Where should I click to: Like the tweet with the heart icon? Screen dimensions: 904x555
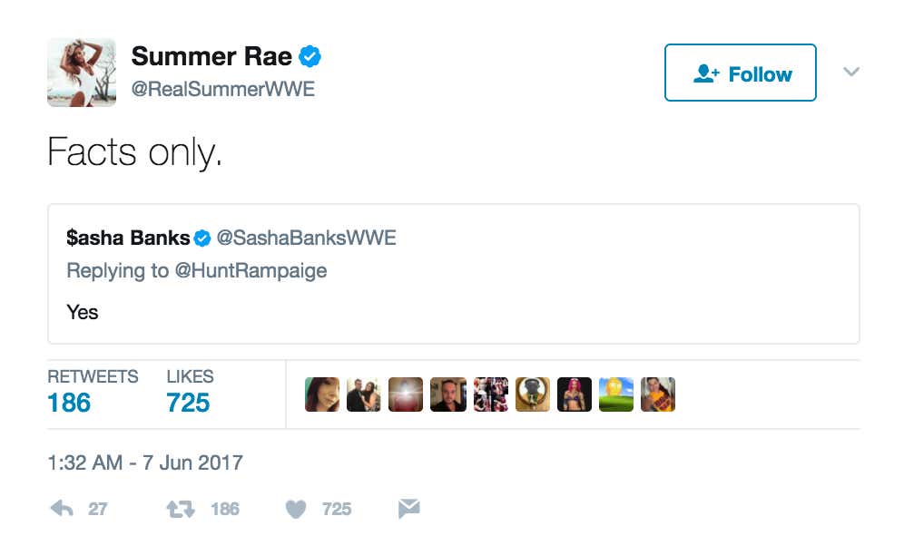click(x=296, y=509)
